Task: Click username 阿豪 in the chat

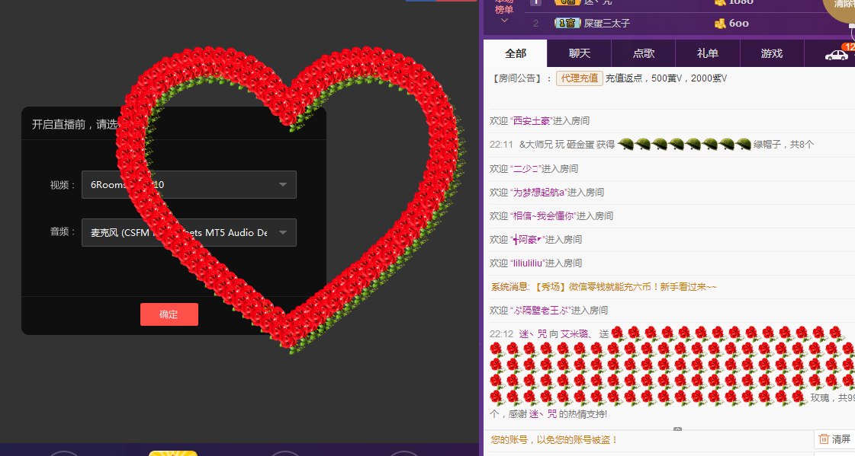Action: [x=528, y=240]
